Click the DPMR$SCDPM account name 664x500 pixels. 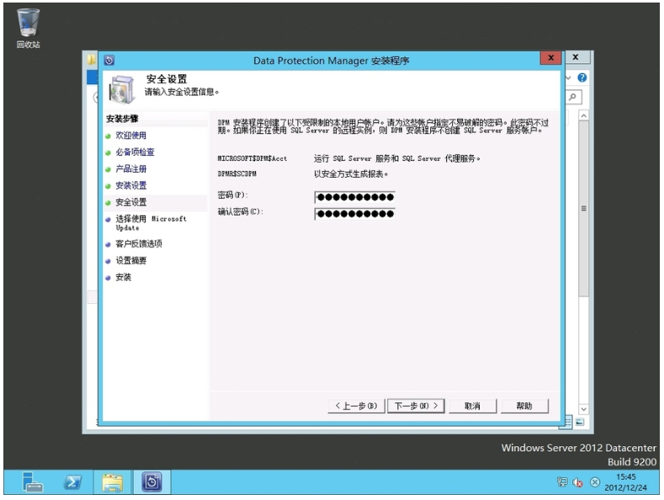point(236,173)
